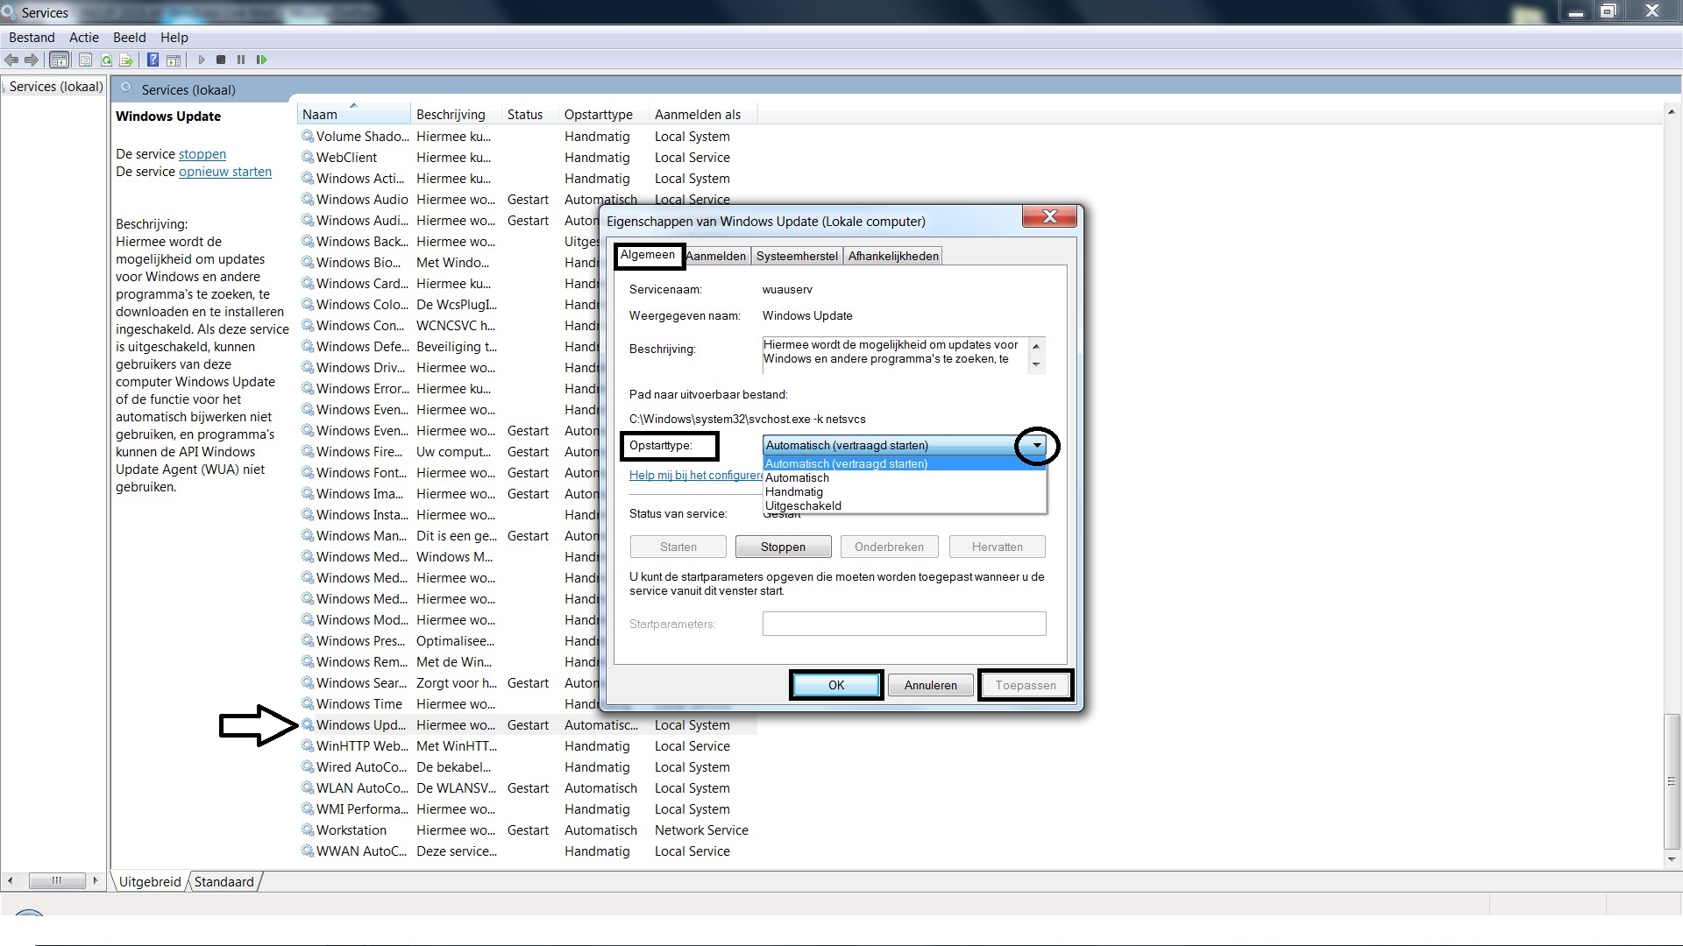Click the OK button in the dialog
This screenshot has height=946, width=1683.
pyautogui.click(x=836, y=685)
